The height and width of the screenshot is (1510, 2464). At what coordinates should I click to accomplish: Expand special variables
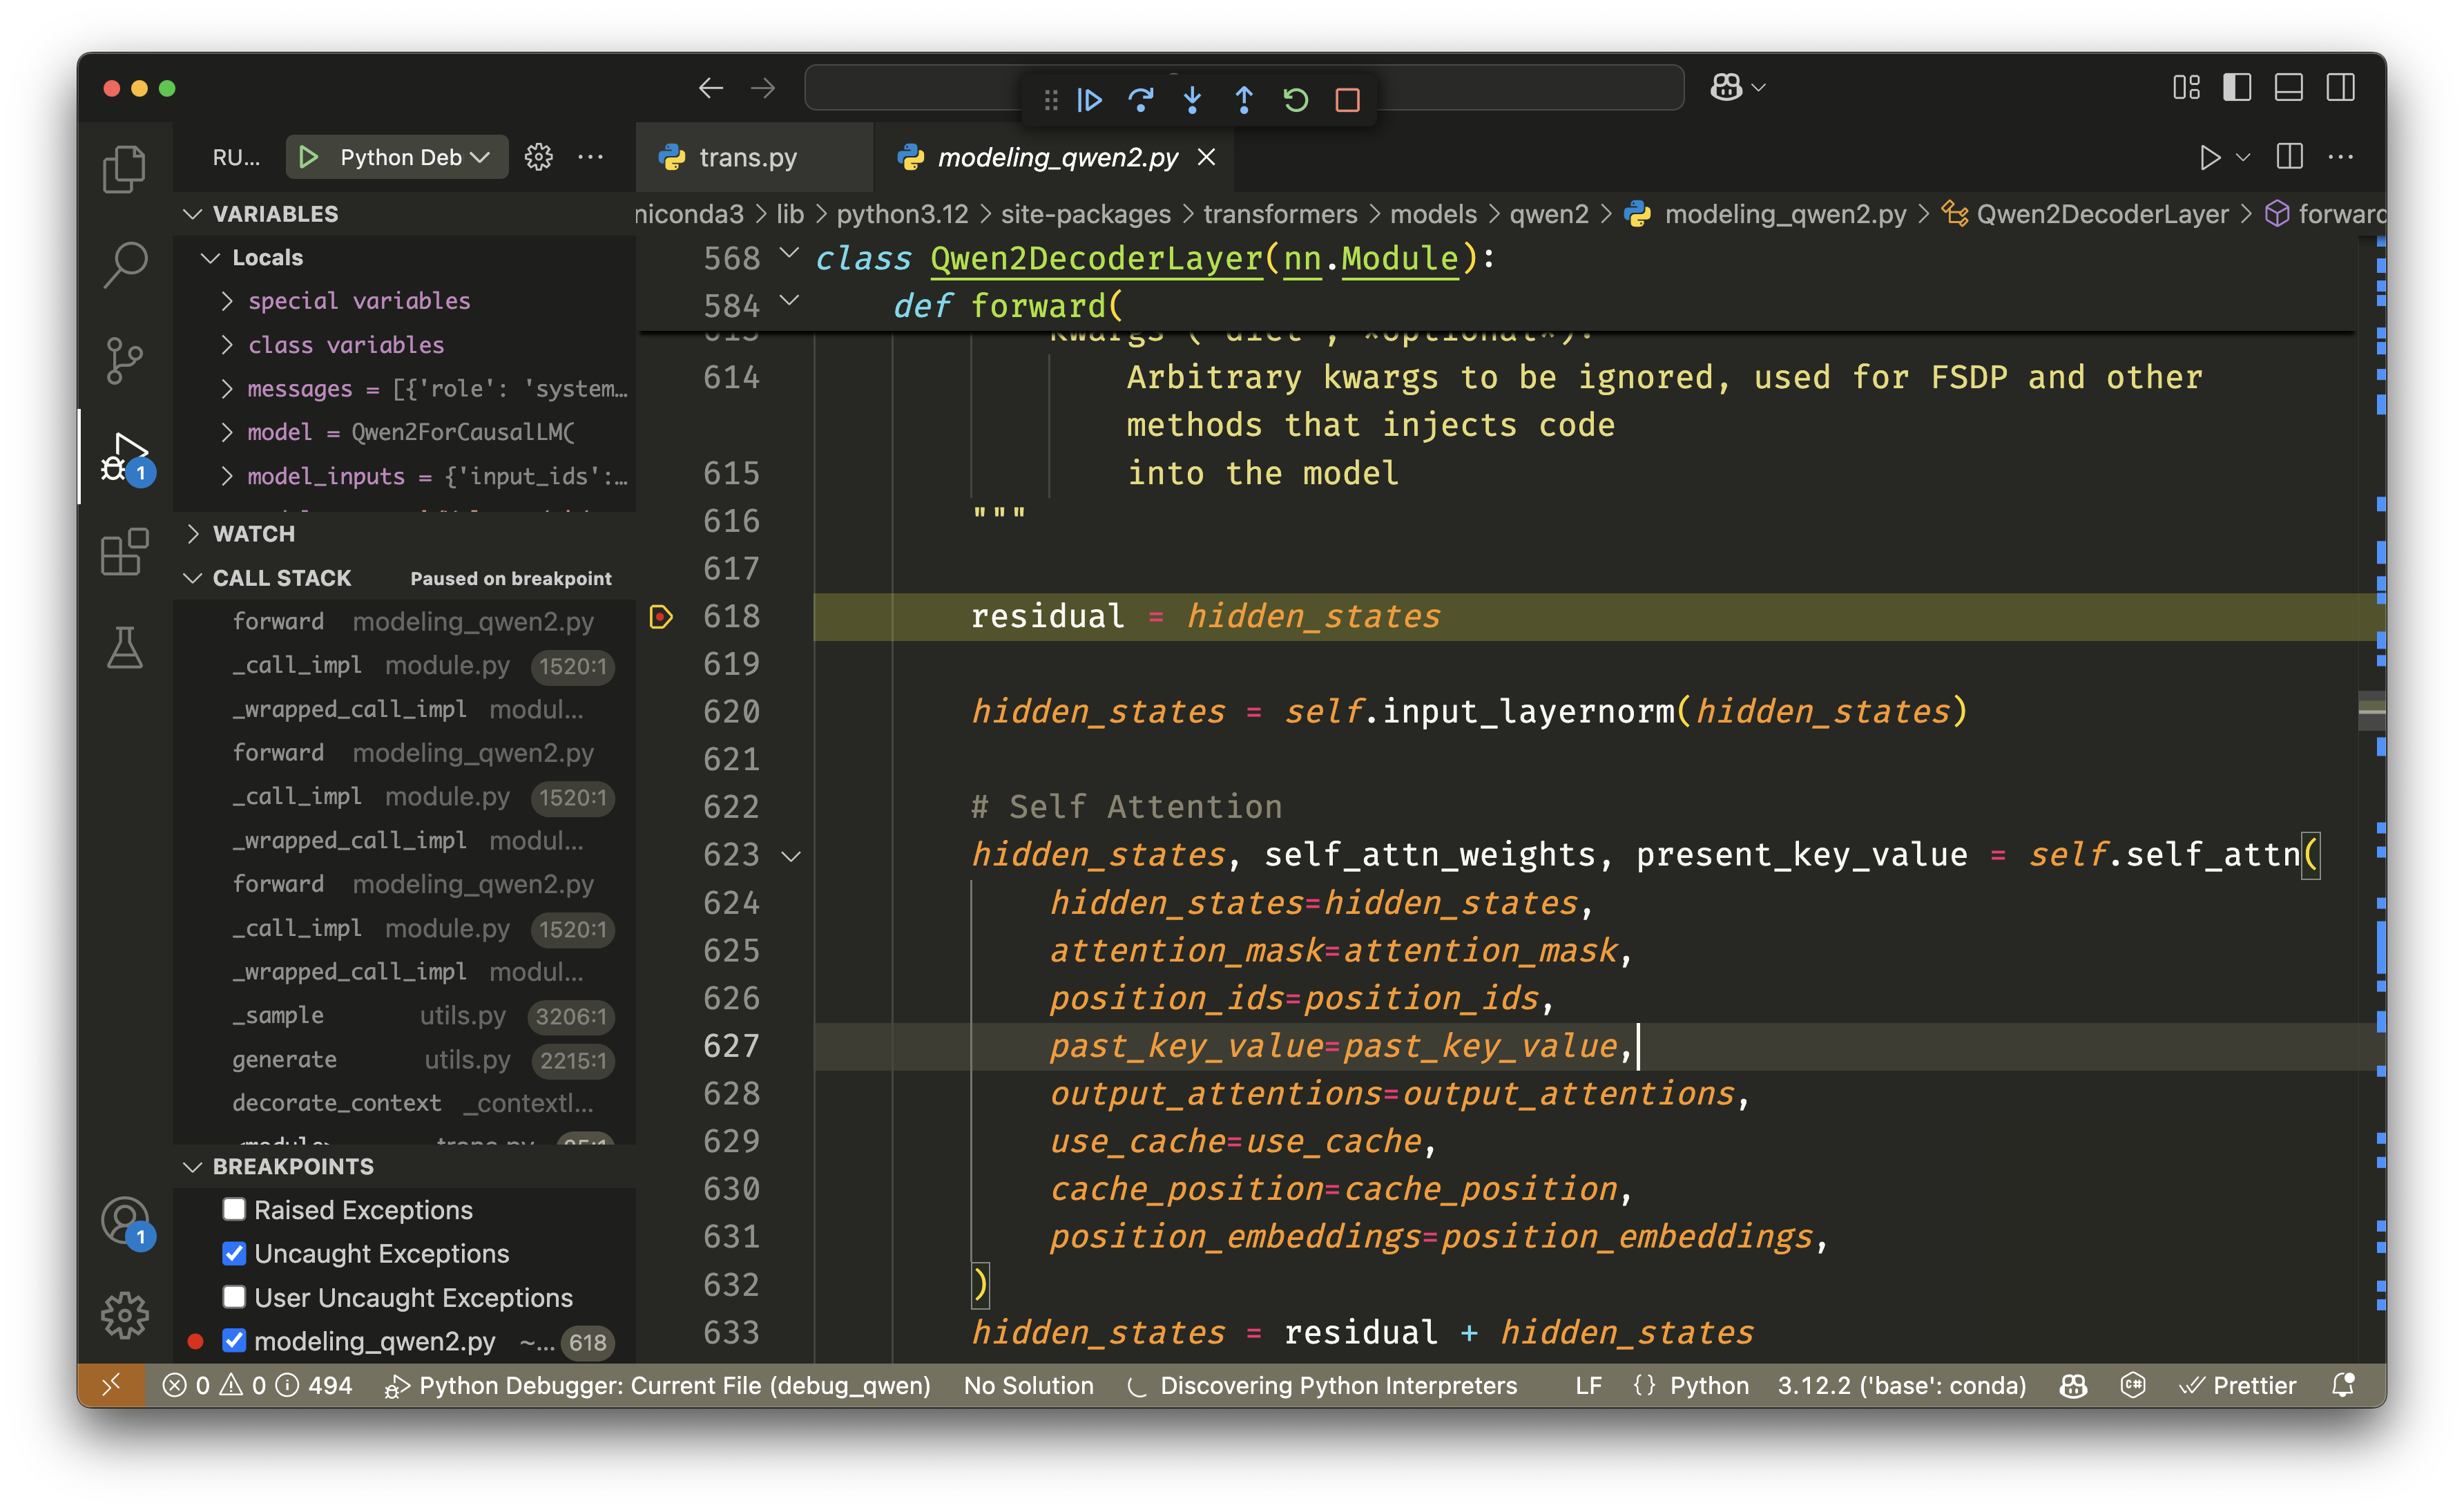pyautogui.click(x=227, y=301)
